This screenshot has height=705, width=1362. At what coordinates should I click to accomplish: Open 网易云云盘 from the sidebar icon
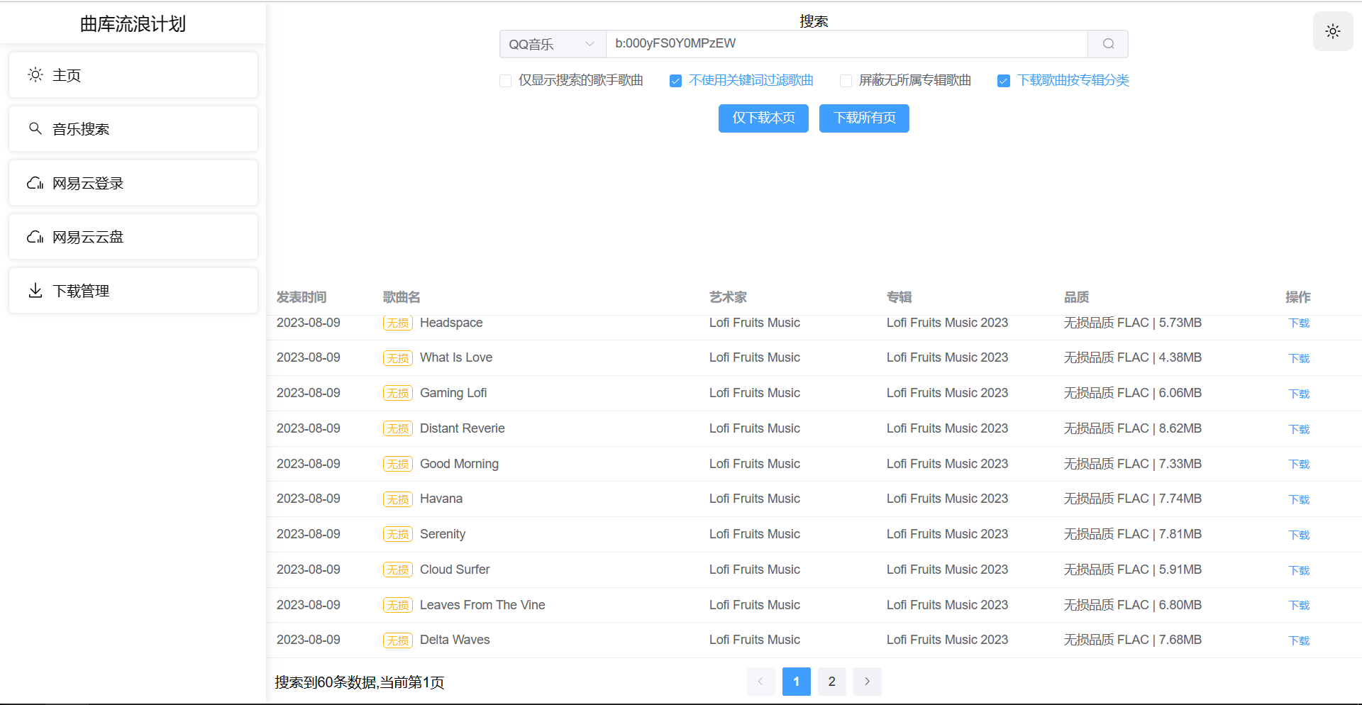click(x=35, y=236)
